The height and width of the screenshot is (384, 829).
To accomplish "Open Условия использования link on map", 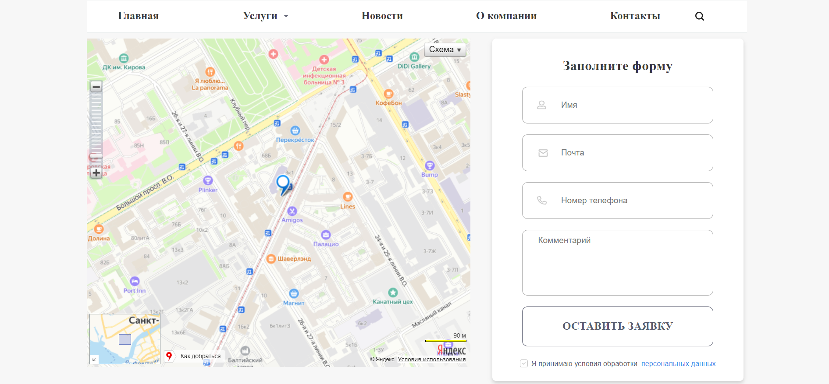I will (x=432, y=359).
